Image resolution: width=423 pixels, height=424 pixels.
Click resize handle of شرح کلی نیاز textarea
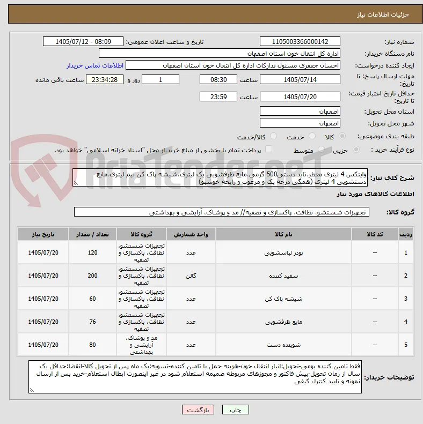pos(76,184)
